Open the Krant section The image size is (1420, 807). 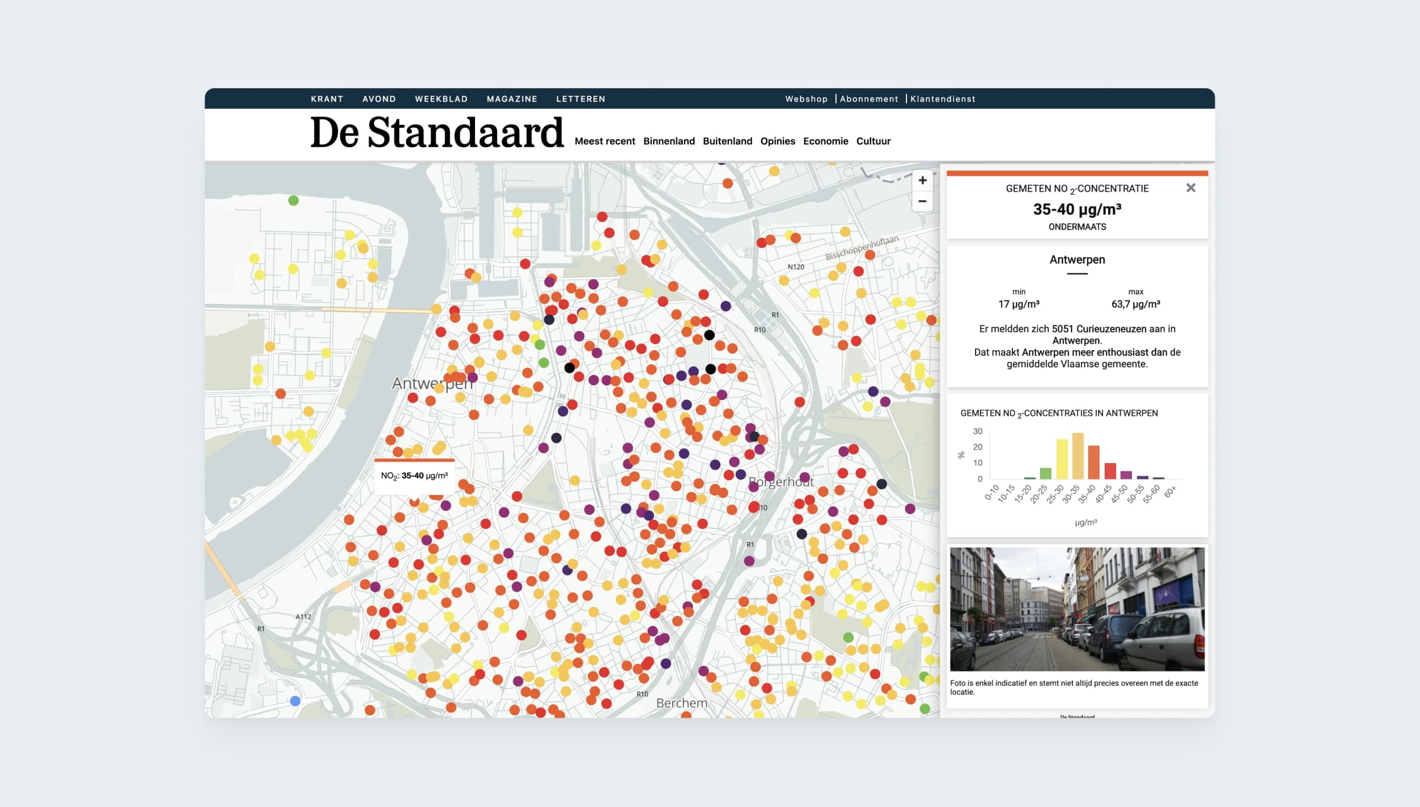(327, 99)
